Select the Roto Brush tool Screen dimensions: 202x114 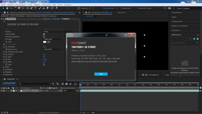tap(52, 8)
